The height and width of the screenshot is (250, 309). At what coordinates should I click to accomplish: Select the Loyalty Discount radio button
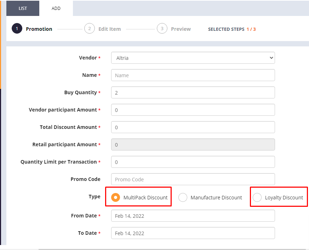(x=257, y=197)
